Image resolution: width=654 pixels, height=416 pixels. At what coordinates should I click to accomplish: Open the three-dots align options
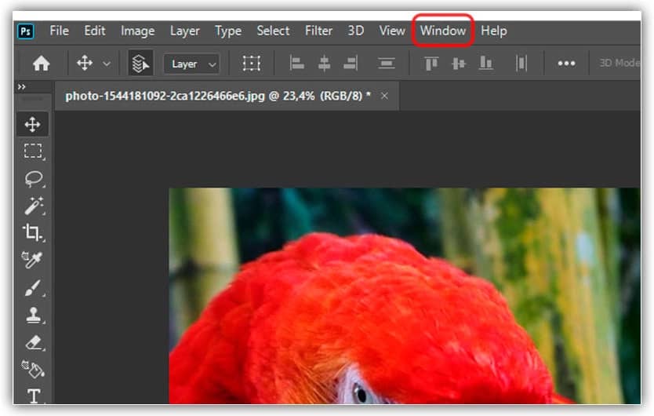pyautogui.click(x=566, y=64)
